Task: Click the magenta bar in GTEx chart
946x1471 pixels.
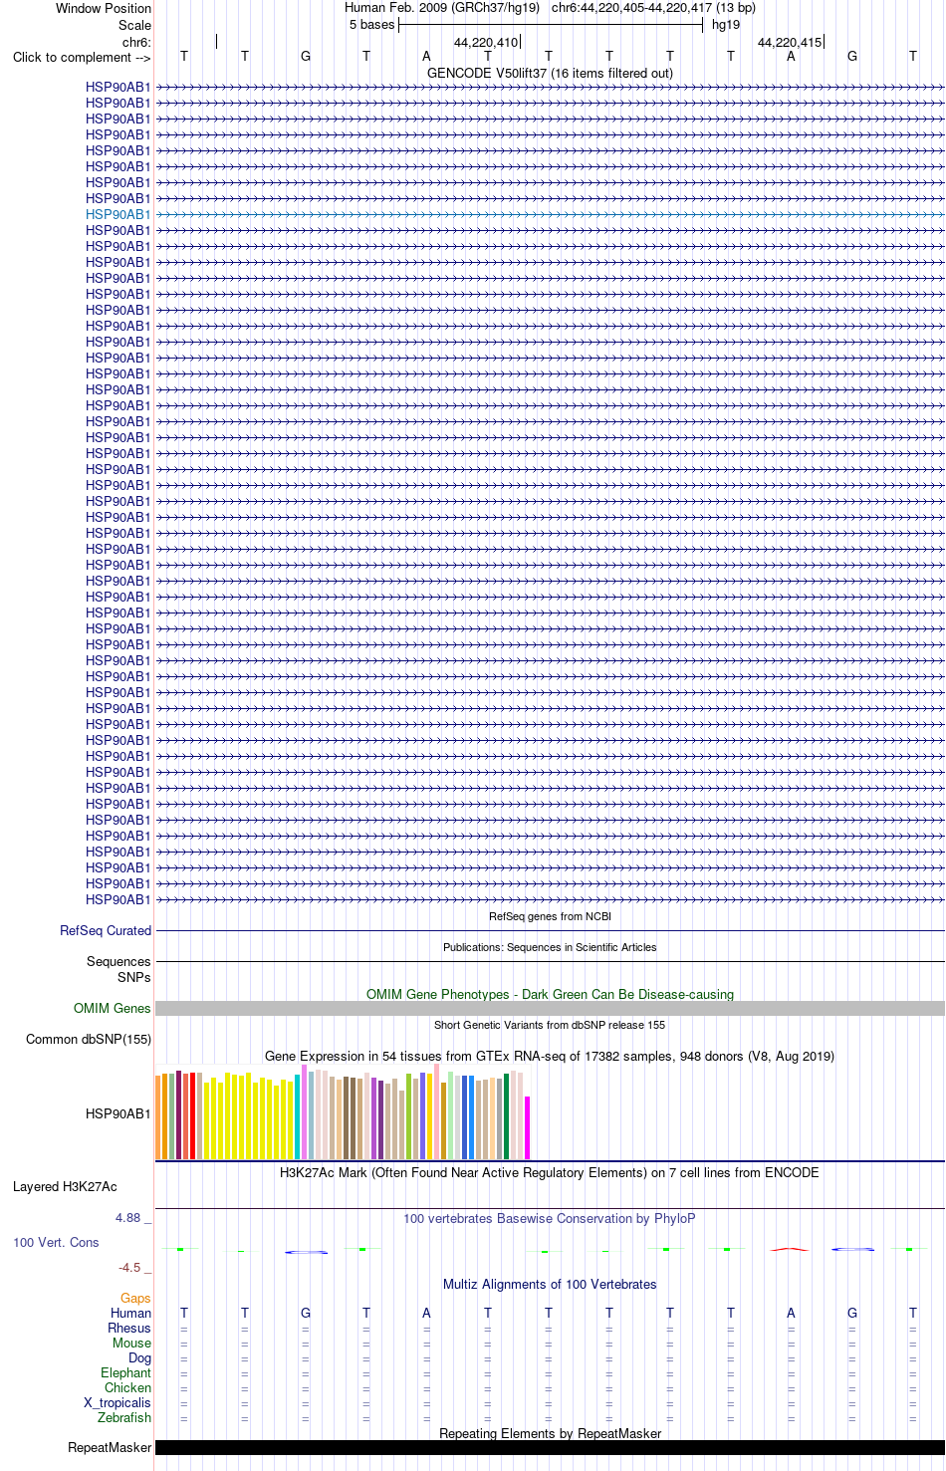Action: click(528, 1127)
